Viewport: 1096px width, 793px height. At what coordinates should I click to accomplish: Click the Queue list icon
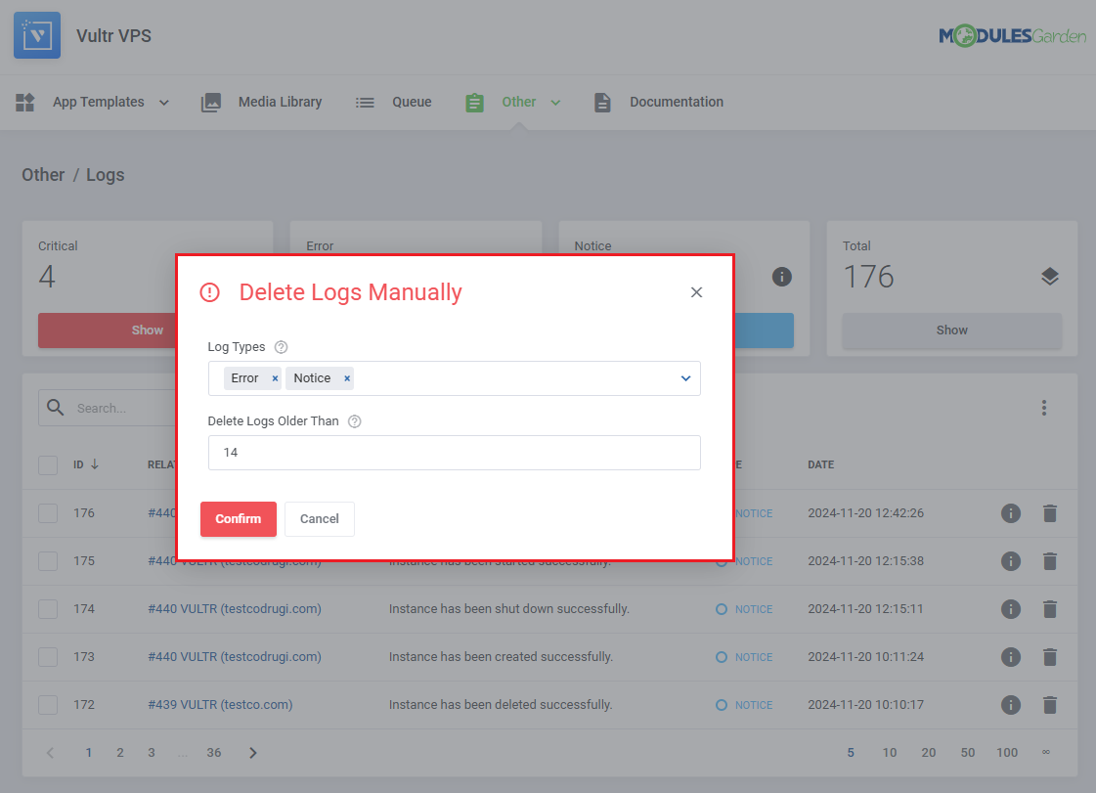tap(365, 102)
